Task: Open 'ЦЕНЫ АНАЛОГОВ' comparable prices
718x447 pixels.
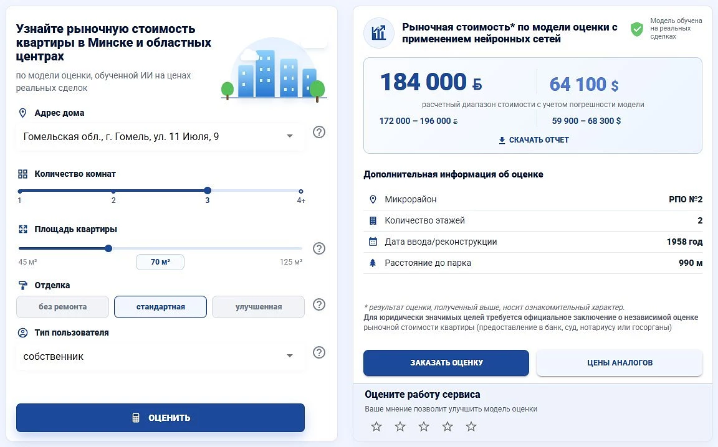Action: coord(620,363)
